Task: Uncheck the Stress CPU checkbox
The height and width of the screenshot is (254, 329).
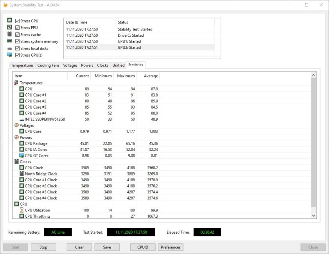Action: click(18, 21)
